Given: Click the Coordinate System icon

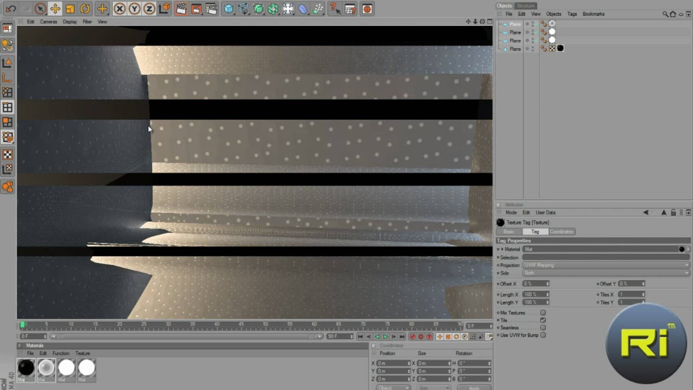Looking at the screenshot, I should [165, 9].
